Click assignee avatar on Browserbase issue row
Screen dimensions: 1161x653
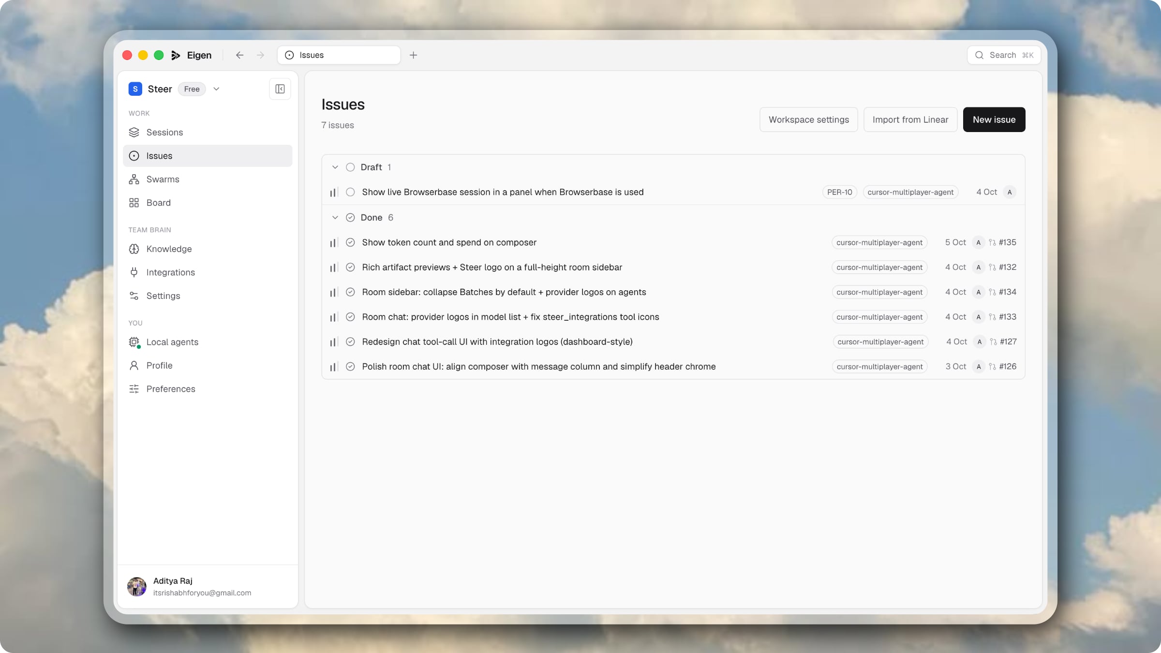pos(1010,192)
